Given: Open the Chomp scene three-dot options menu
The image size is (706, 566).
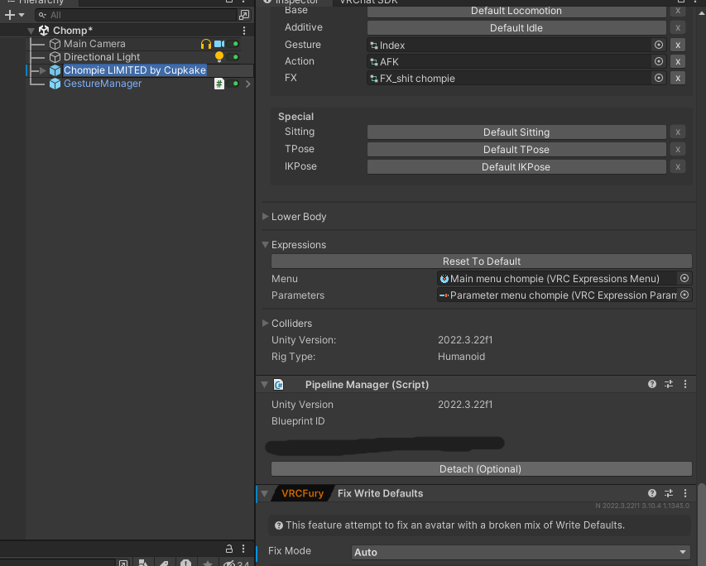Looking at the screenshot, I should pos(244,31).
